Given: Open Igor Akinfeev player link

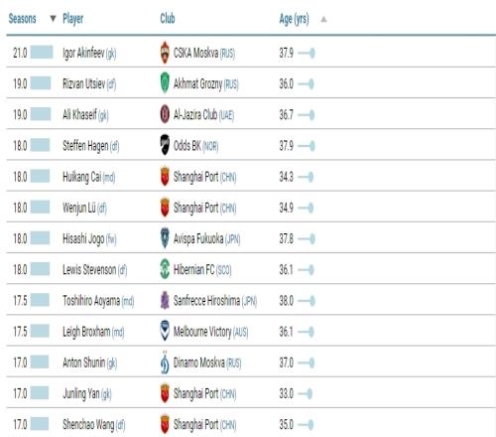Looking at the screenshot, I should [83, 53].
